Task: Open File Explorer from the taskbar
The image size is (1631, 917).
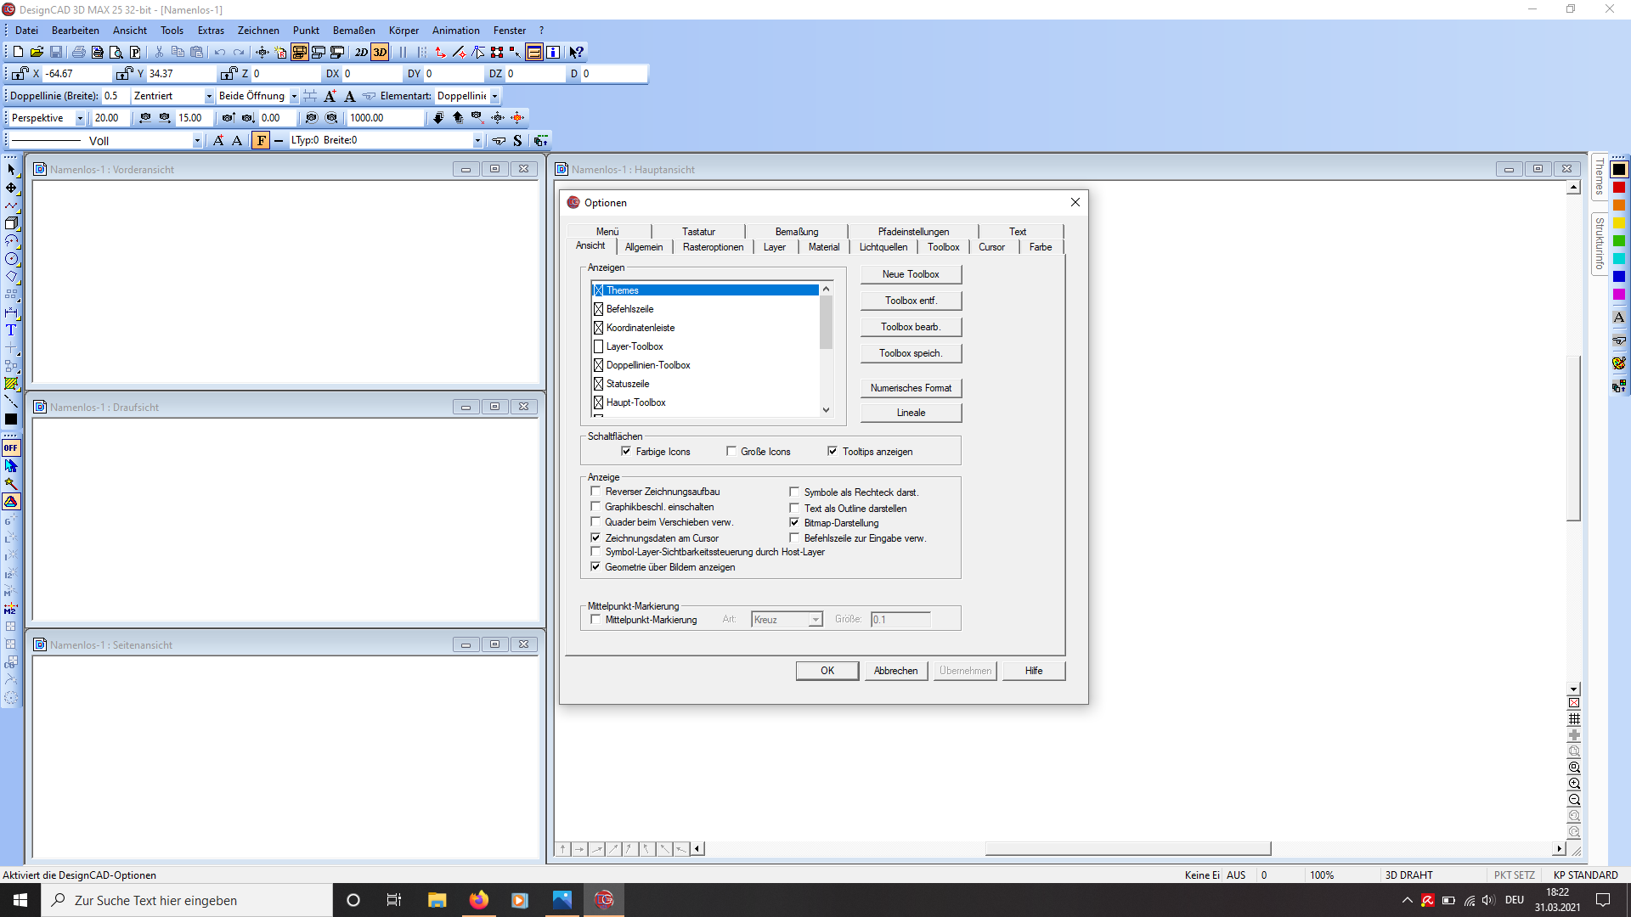Action: [437, 900]
